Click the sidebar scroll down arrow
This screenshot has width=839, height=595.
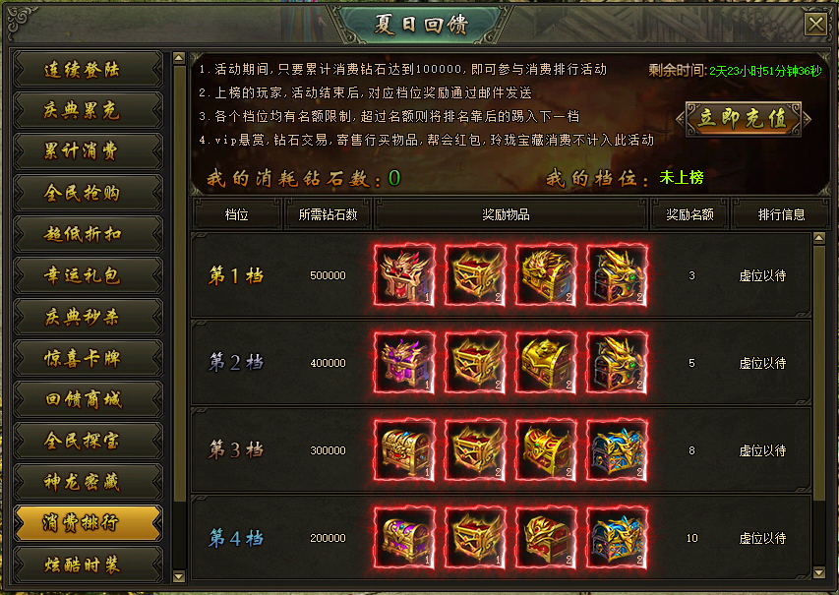[x=179, y=577]
